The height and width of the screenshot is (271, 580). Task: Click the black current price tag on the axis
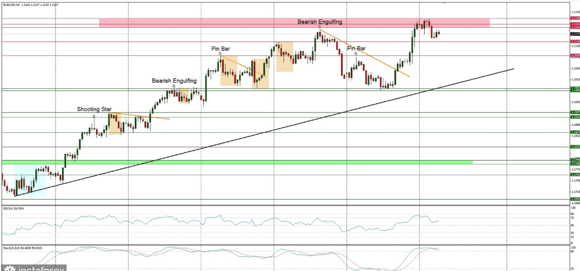(574, 34)
